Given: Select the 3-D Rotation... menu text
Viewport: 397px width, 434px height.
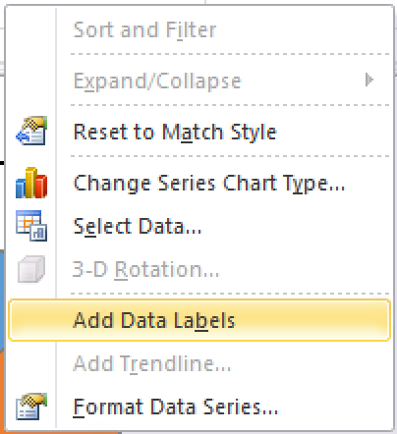Looking at the screenshot, I should pyautogui.click(x=145, y=269).
